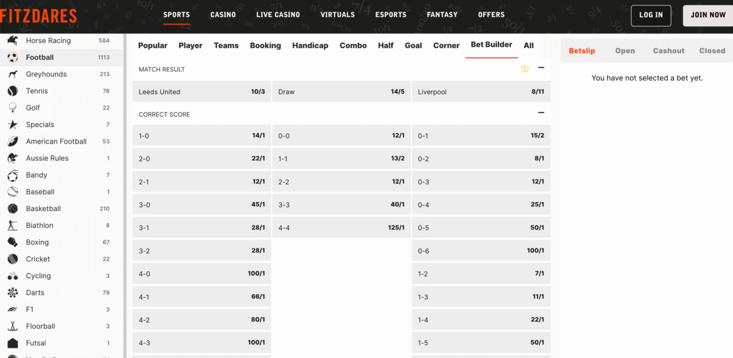Collapse the Correct Score section
733x358 pixels.
click(541, 113)
